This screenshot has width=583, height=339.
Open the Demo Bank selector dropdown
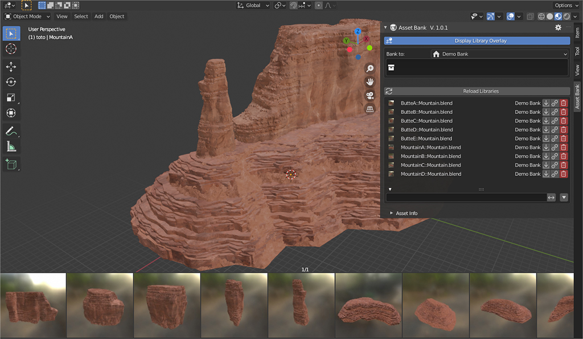pos(500,54)
